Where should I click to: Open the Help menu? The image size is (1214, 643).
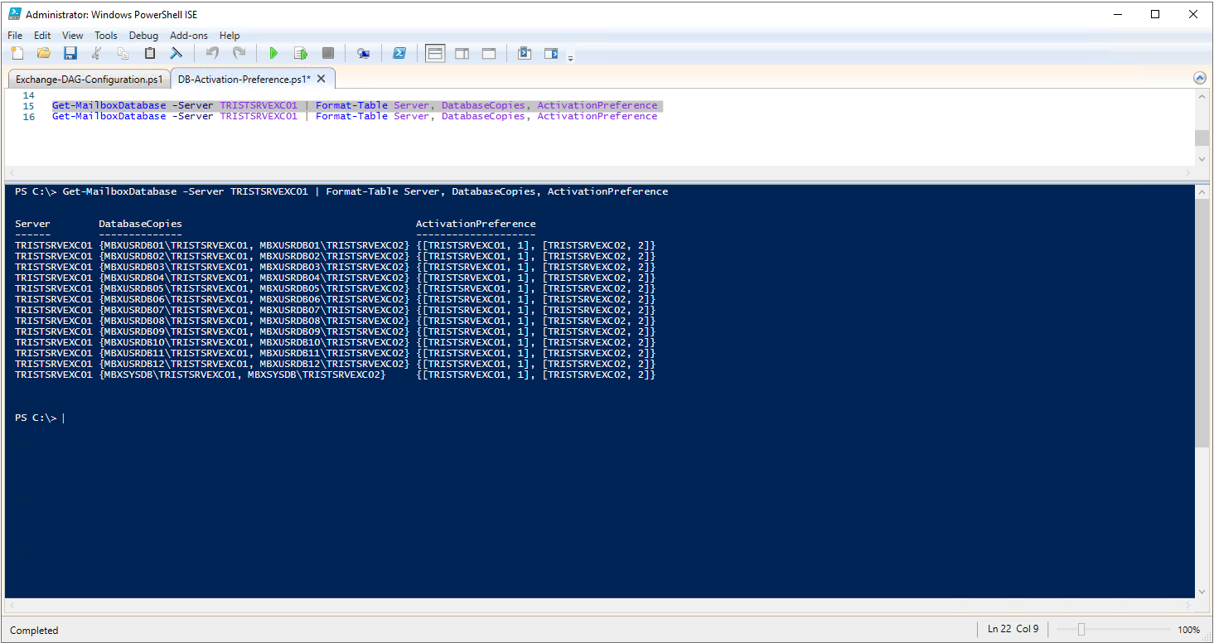pos(230,36)
